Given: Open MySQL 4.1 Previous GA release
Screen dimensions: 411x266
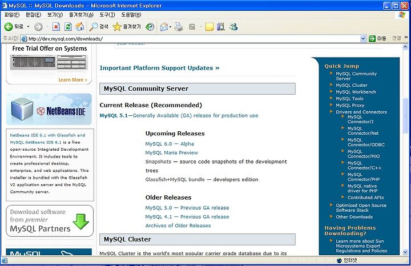Looking at the screenshot, I should click(187, 217).
